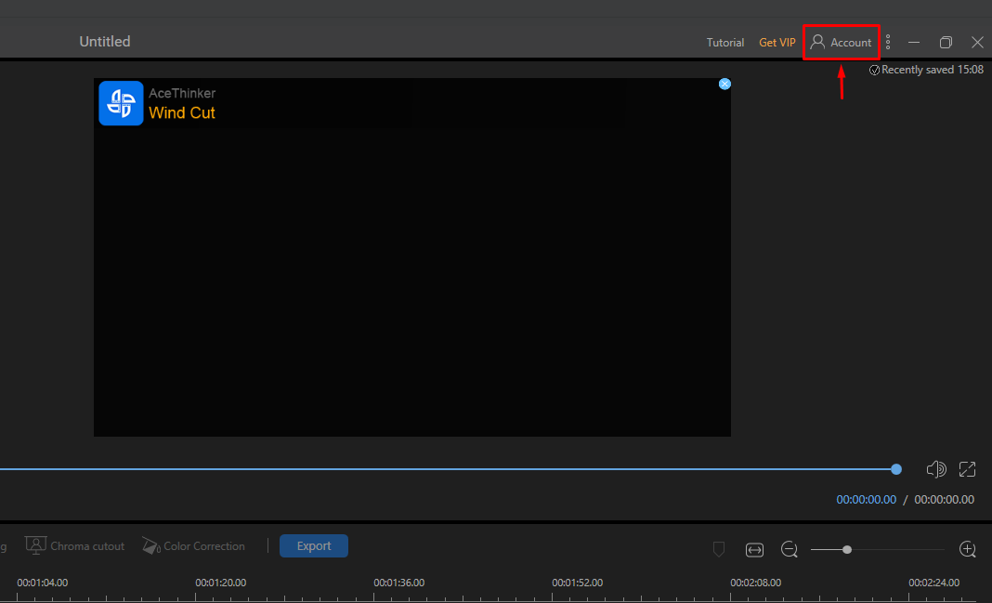Screen dimensions: 992x603
Task: Click the 00:01:36.00 timeline ruler mark
Action: [x=398, y=583]
